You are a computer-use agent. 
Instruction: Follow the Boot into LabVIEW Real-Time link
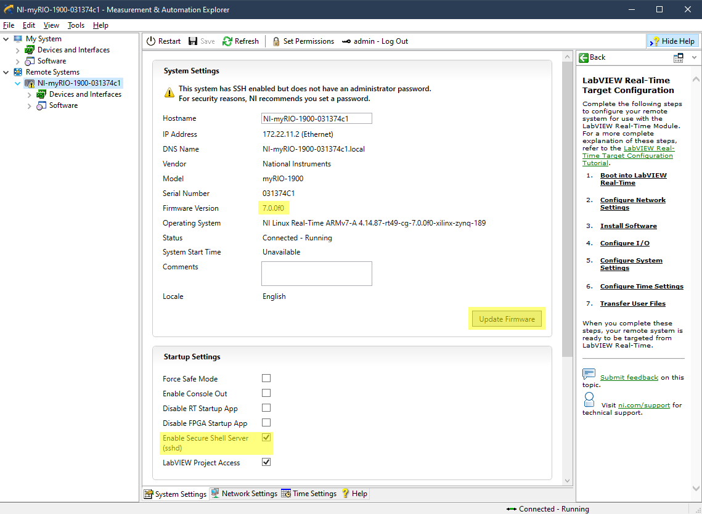pyautogui.click(x=634, y=179)
